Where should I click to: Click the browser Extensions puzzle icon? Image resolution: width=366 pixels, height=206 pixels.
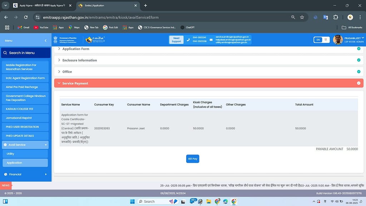coord(335,17)
